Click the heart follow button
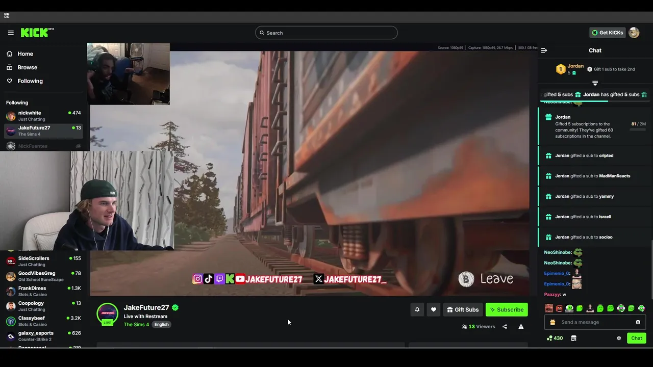 tap(434, 309)
